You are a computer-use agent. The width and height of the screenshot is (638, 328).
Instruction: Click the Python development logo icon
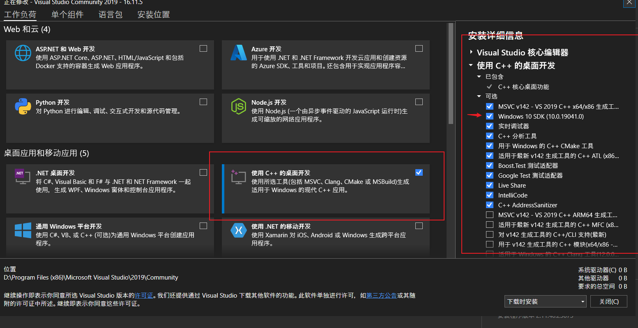tap(23, 106)
